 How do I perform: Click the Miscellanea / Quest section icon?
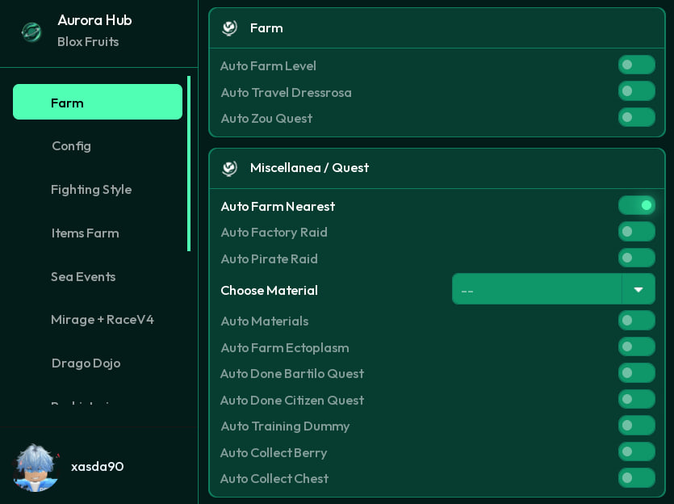pyautogui.click(x=229, y=168)
